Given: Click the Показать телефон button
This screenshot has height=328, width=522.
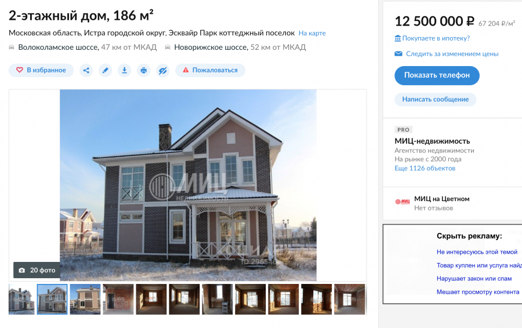Looking at the screenshot, I should pos(437,75).
